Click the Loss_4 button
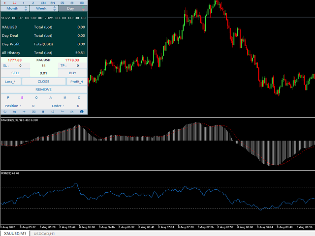The image size is (315, 236). [10, 82]
